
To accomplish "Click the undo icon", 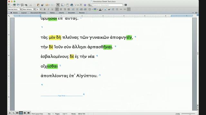I will pos(47,5).
